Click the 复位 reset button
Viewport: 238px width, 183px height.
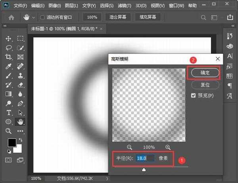click(205, 85)
